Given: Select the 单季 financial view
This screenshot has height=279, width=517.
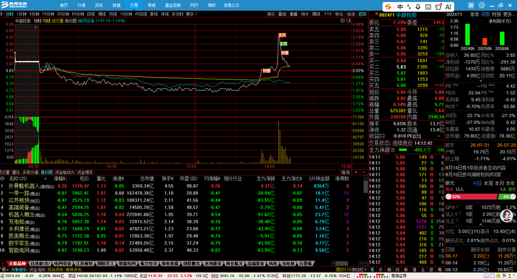Looking at the screenshot, I should point(475,15).
